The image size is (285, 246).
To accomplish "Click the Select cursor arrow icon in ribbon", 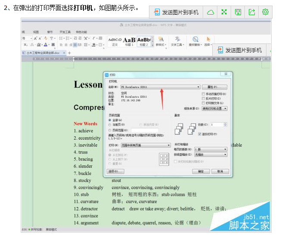I will tap(208, 40).
